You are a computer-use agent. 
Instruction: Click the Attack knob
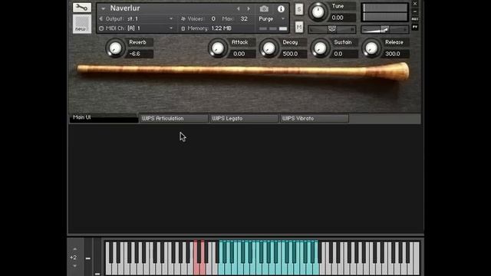(x=218, y=48)
